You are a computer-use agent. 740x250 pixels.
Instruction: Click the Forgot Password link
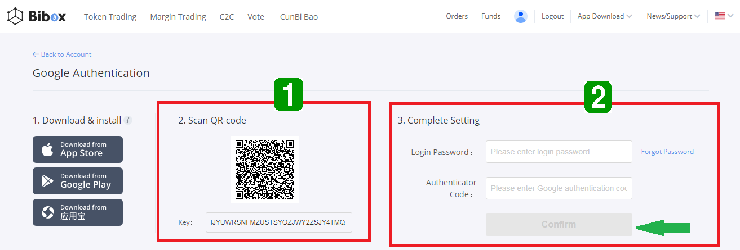point(667,152)
